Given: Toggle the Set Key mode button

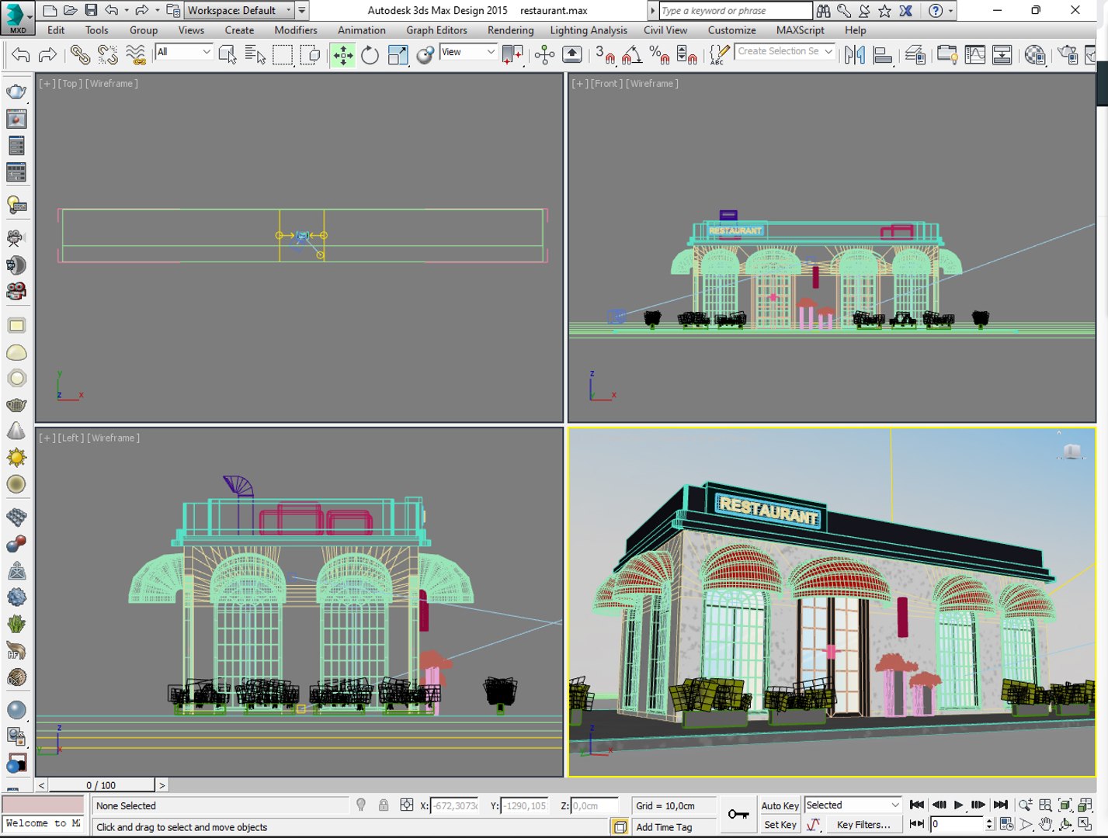Looking at the screenshot, I should 780,825.
